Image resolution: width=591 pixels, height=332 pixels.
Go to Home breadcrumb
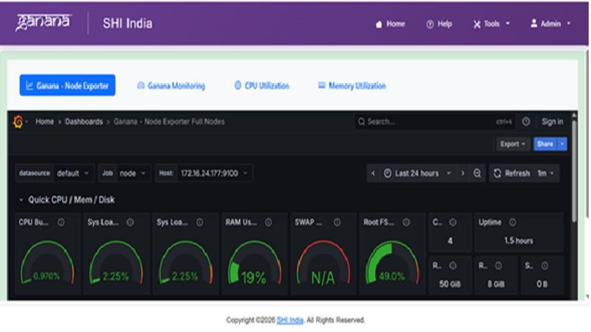coord(45,122)
